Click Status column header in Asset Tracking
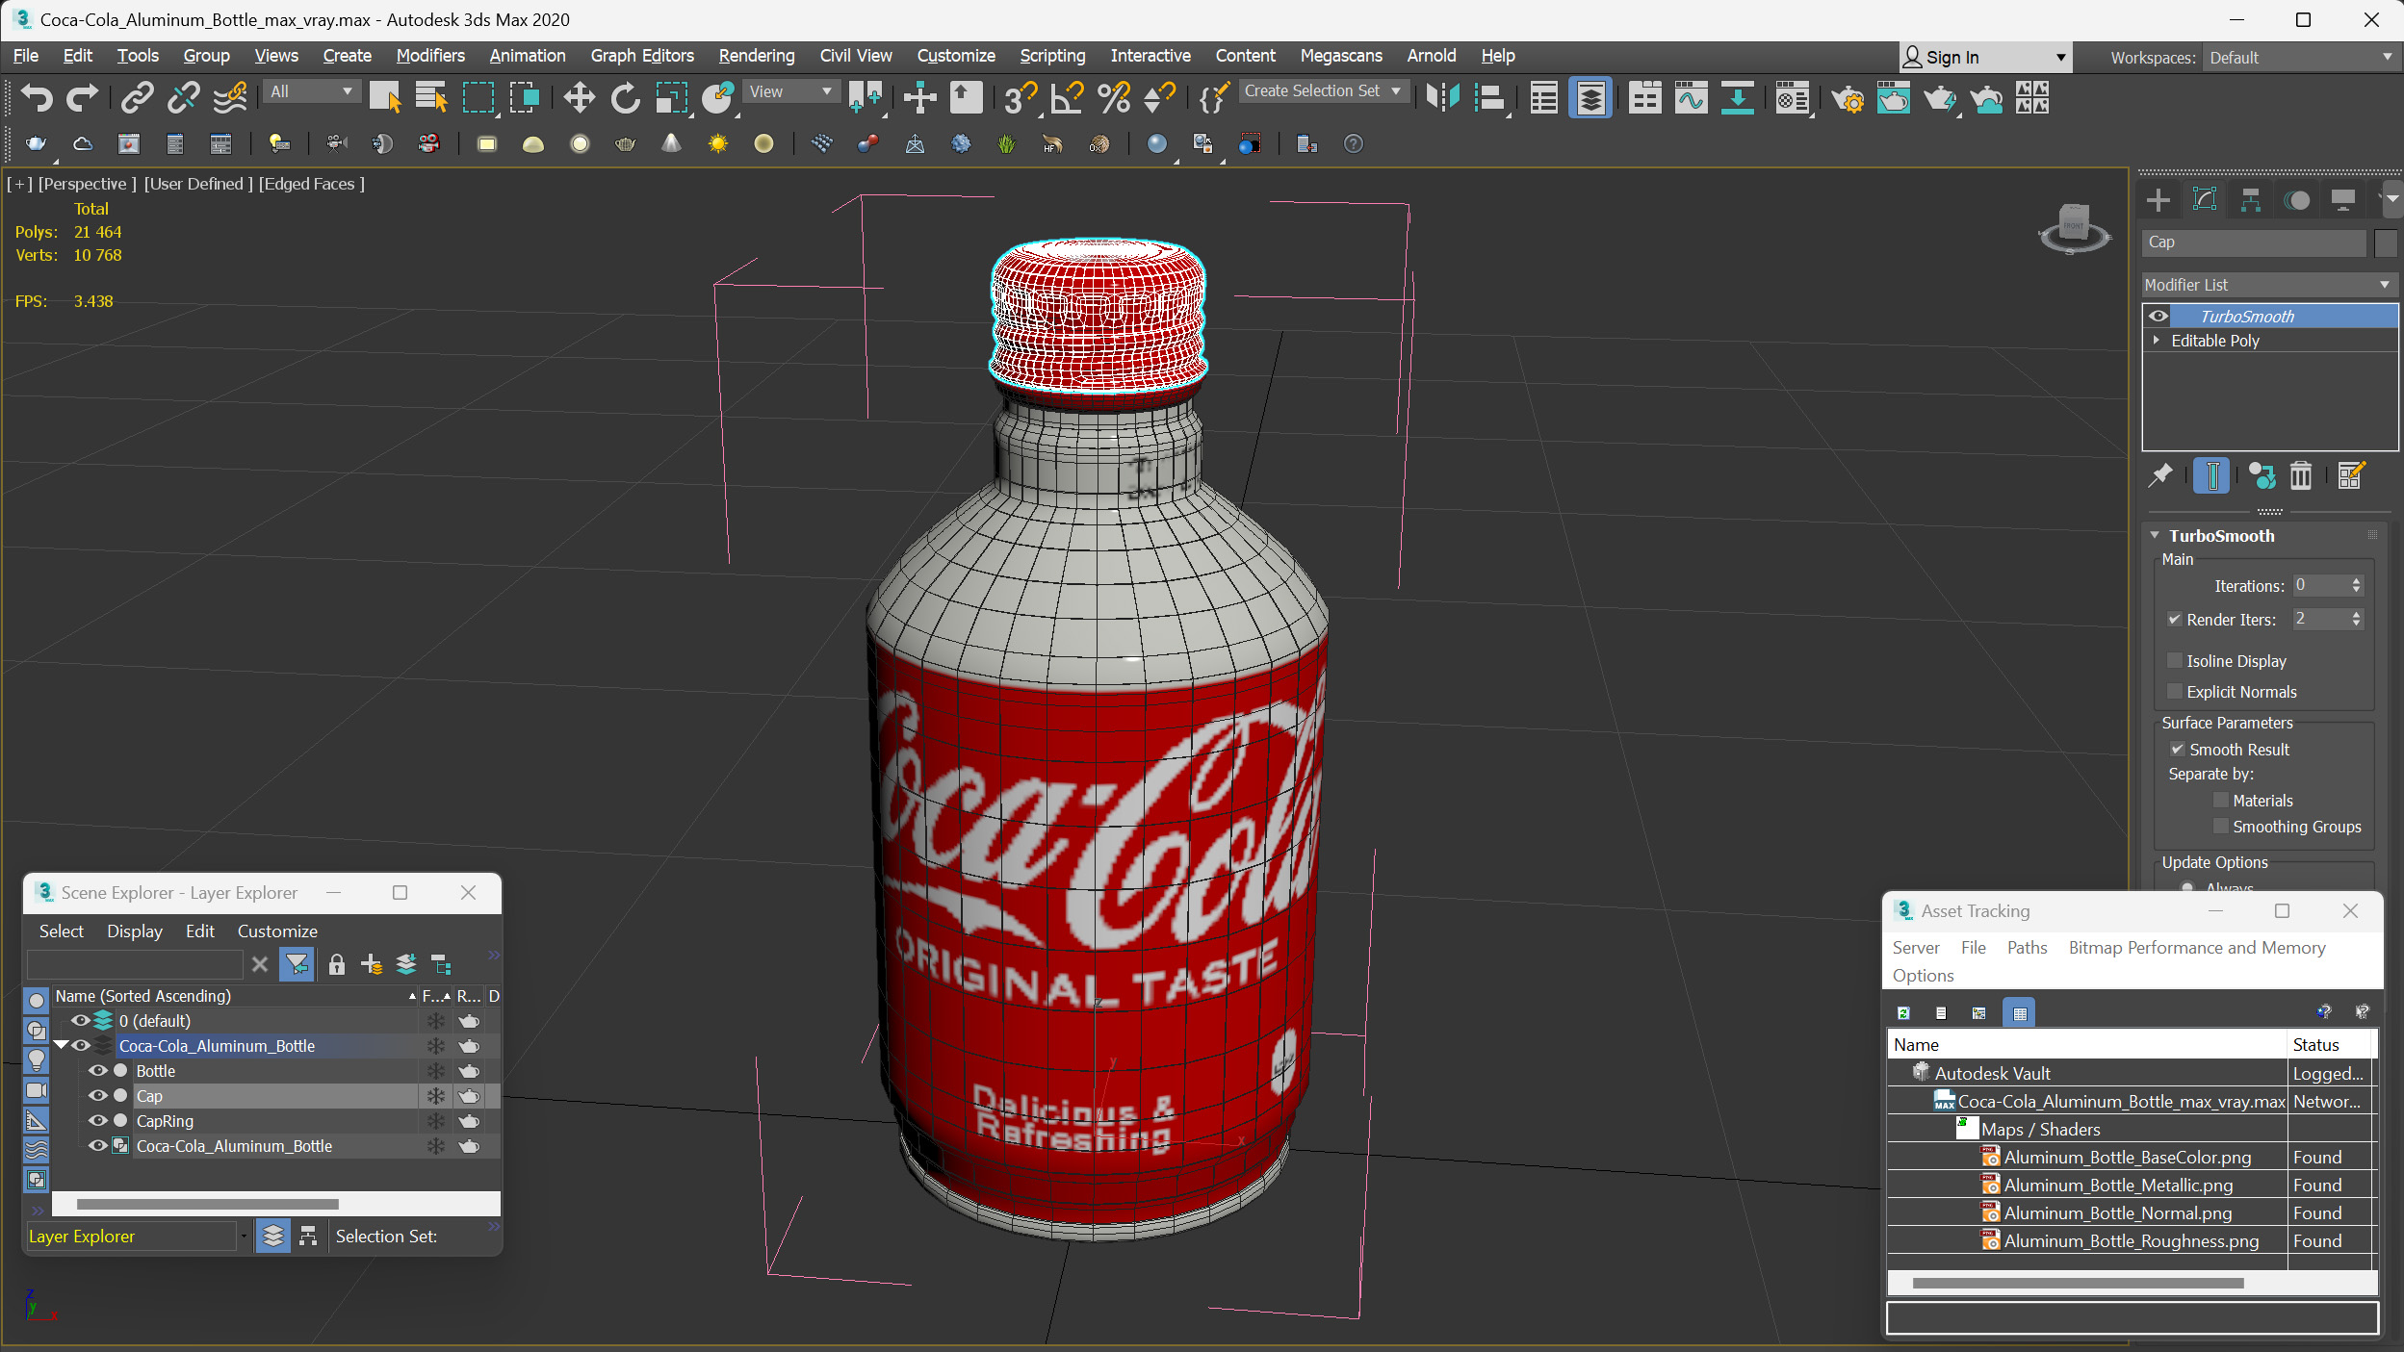The image size is (2404, 1352). tap(2331, 1045)
